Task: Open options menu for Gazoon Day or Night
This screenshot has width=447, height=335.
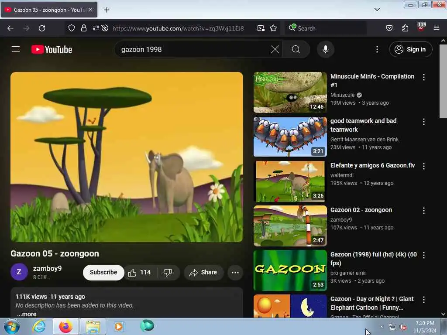Action: click(x=423, y=299)
